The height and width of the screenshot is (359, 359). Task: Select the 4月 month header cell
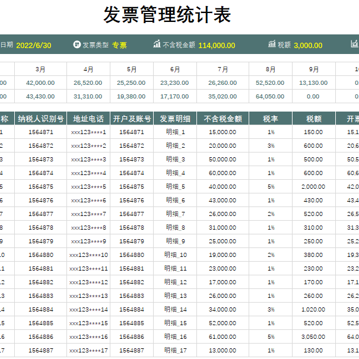[x=88, y=69]
